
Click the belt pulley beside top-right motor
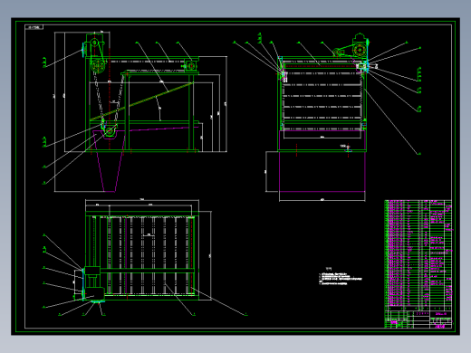click(x=338, y=52)
